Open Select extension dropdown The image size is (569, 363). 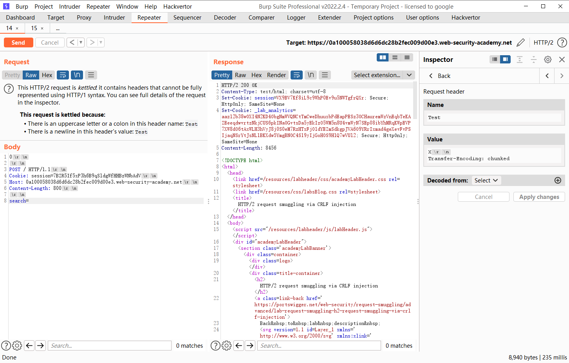click(383, 75)
